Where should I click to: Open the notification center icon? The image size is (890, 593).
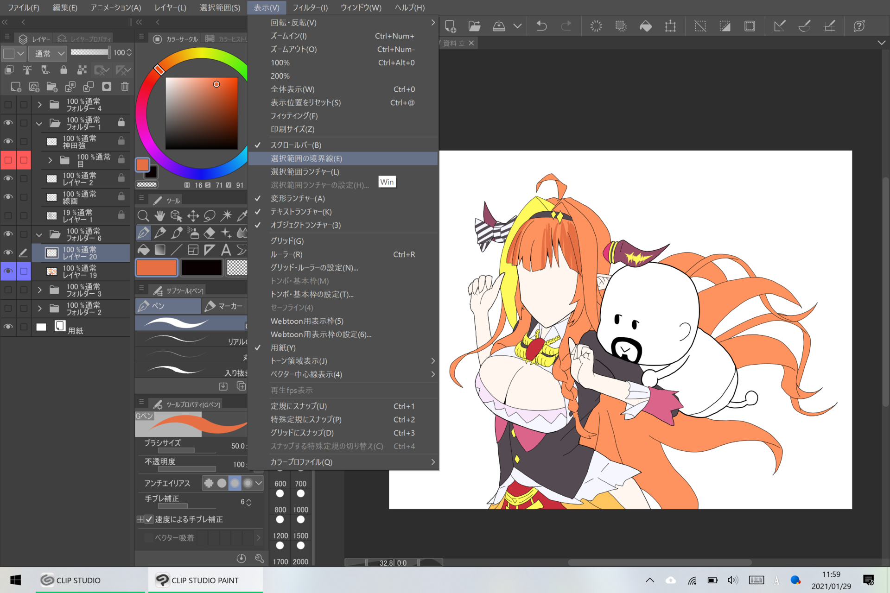869,580
